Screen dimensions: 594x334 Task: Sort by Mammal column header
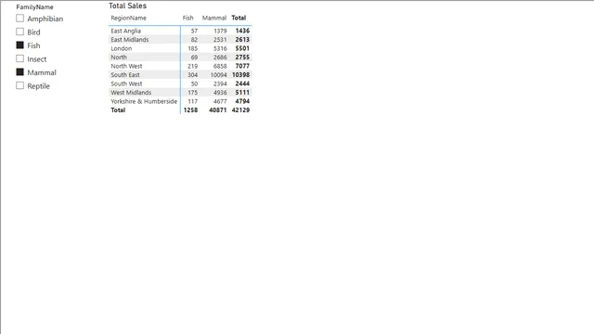click(214, 18)
